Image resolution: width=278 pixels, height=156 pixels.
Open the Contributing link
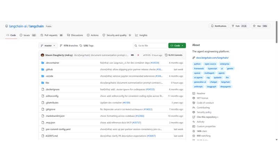[203, 107]
